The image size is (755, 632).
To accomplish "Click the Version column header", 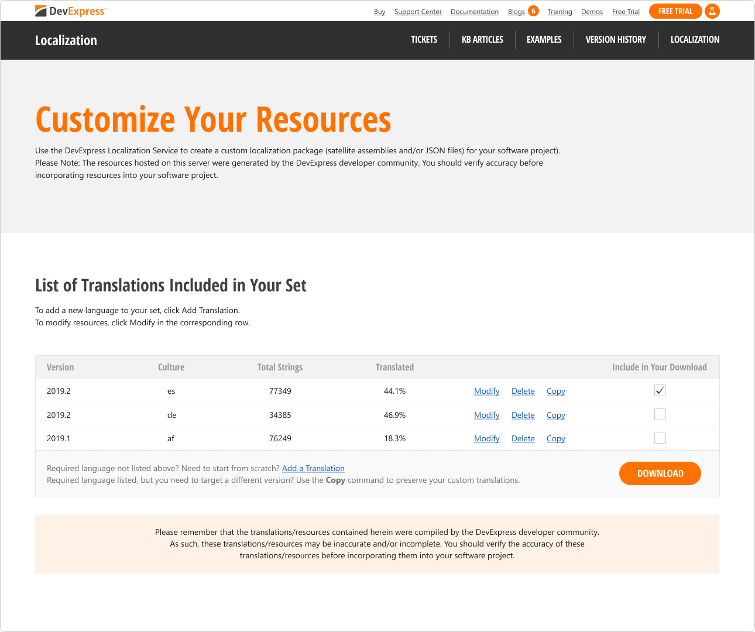I will [60, 367].
